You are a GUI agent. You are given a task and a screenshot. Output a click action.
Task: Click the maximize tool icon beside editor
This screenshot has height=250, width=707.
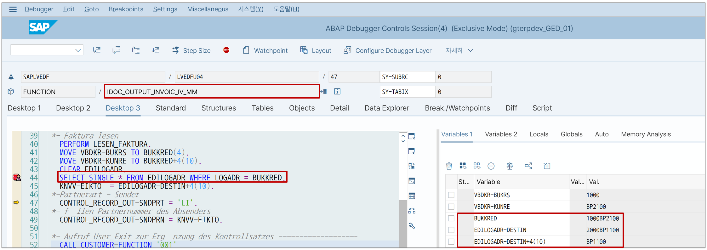point(412,181)
